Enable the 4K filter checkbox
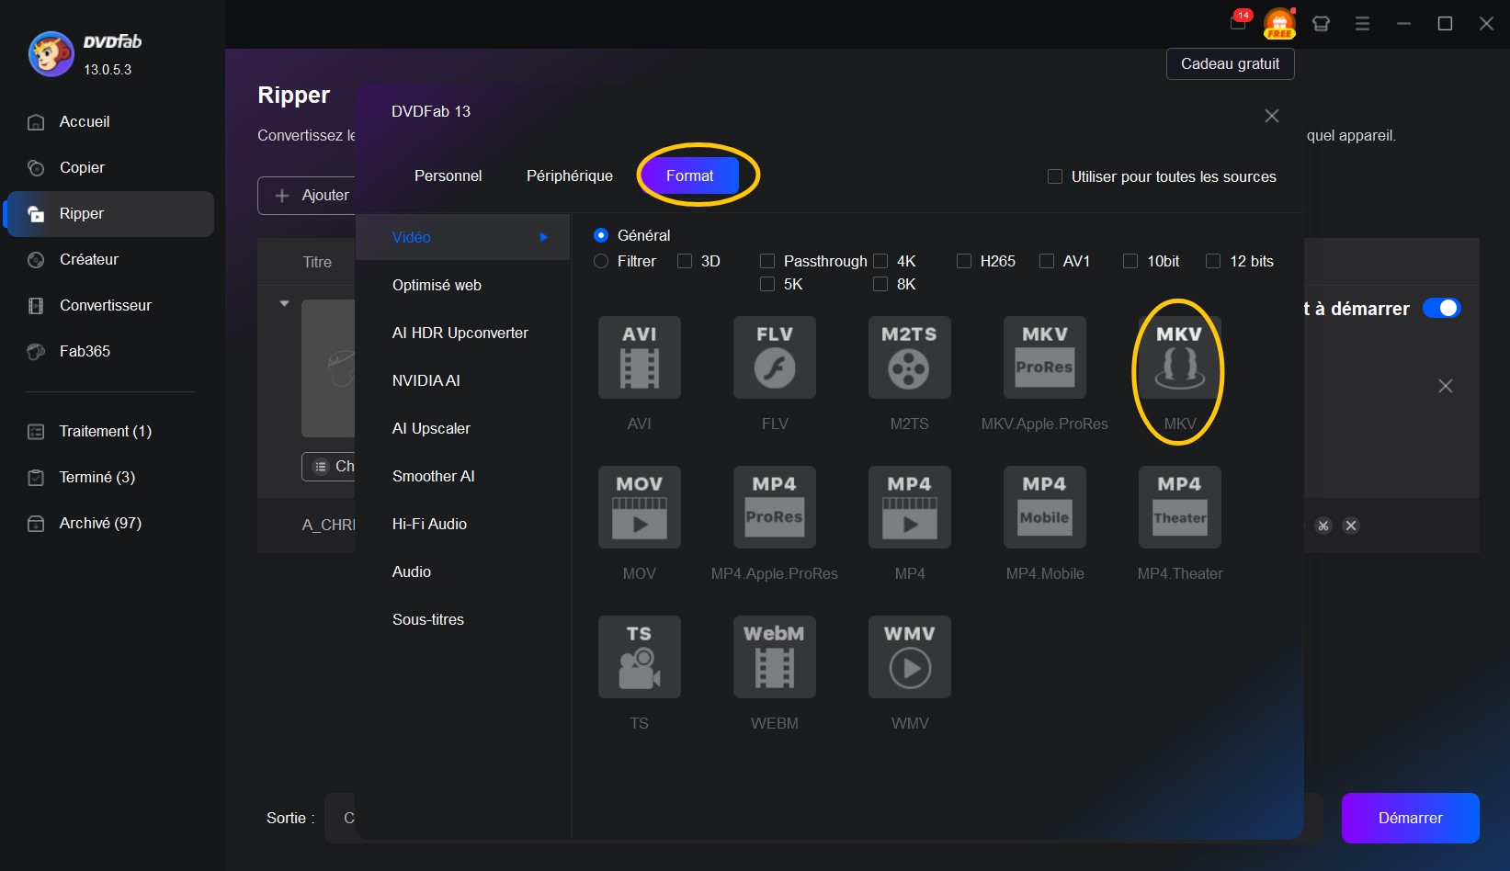 880,261
